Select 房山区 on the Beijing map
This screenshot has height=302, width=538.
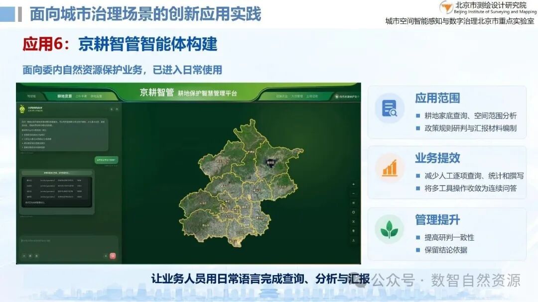coord(206,225)
